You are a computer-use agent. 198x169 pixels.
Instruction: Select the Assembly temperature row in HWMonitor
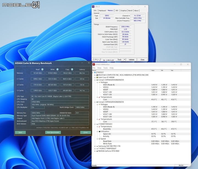click(x=141, y=129)
